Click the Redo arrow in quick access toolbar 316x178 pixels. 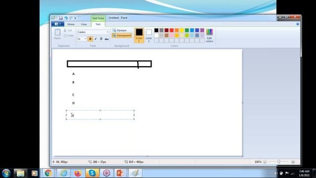[x=71, y=18]
